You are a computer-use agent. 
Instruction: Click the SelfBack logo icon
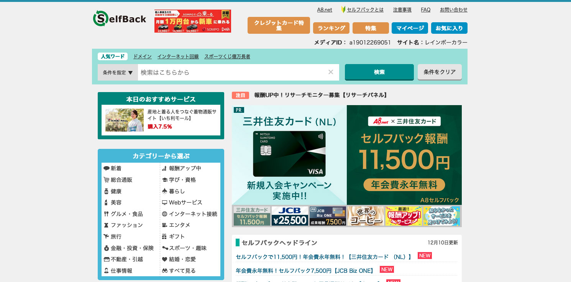coord(100,18)
